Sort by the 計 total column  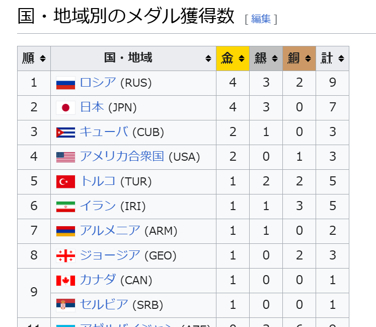point(332,58)
